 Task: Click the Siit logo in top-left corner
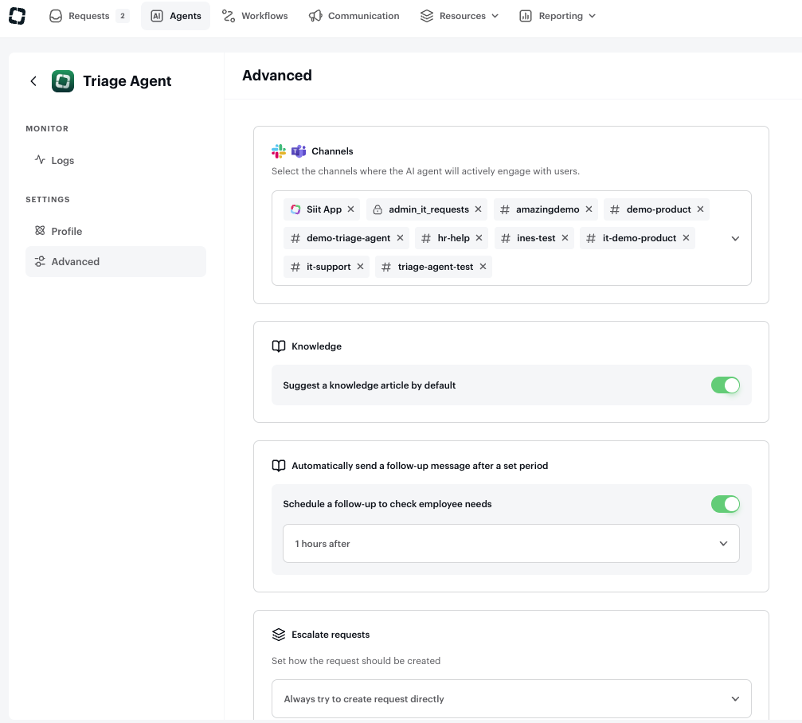click(x=17, y=16)
